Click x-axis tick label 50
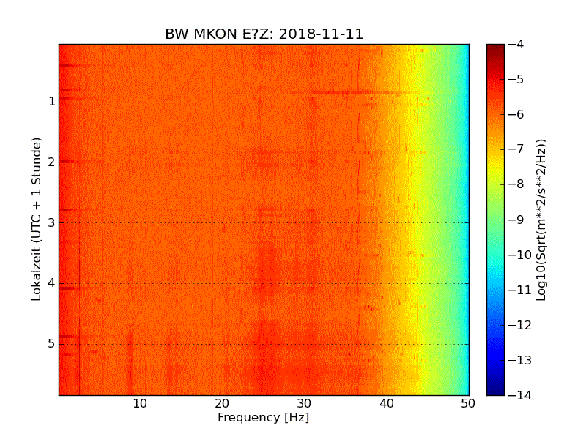 click(x=468, y=404)
